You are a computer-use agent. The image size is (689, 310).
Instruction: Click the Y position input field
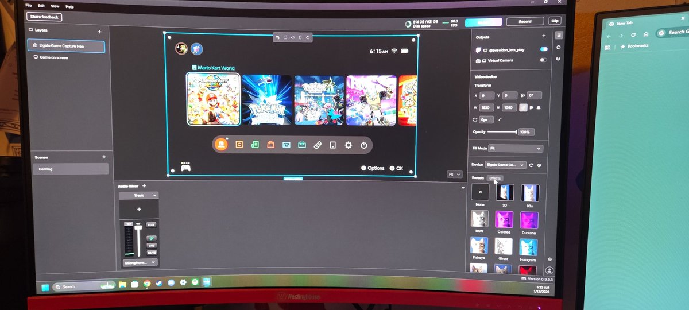pyautogui.click(x=510, y=95)
